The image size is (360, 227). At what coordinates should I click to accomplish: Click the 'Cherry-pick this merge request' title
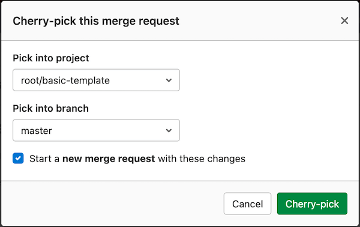pyautogui.click(x=96, y=21)
